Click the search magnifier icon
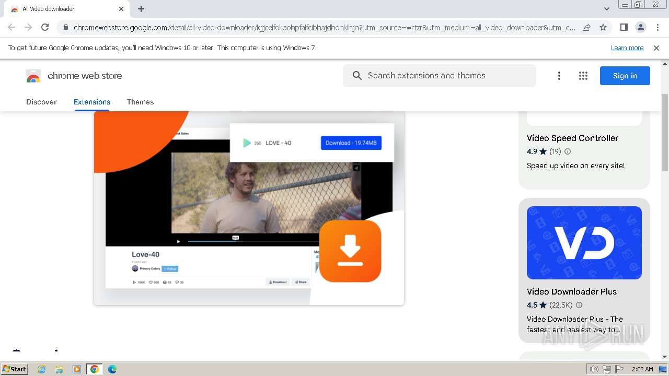 357,76
